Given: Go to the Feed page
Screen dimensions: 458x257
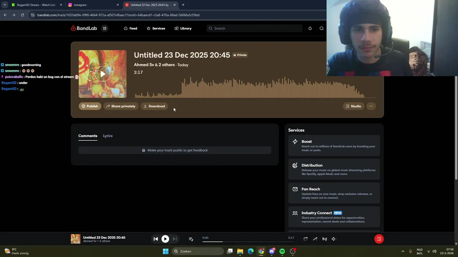Looking at the screenshot, I should (130, 28).
